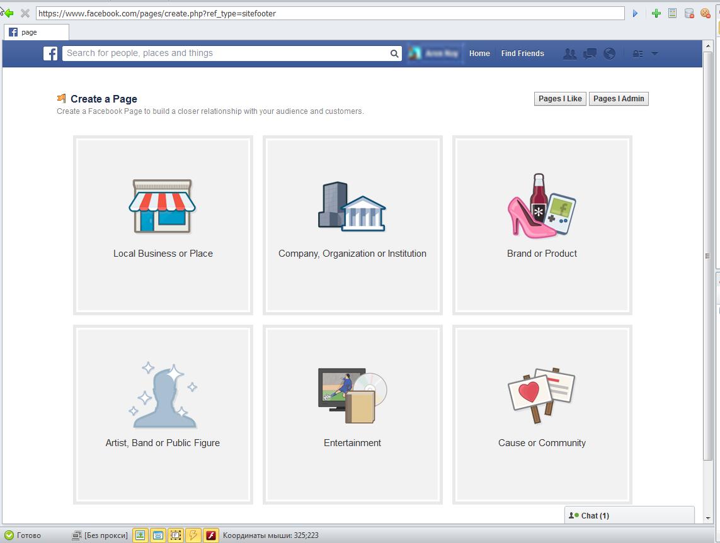Click the Local Business or Place label
Image resolution: width=720 pixels, height=543 pixels.
(163, 253)
